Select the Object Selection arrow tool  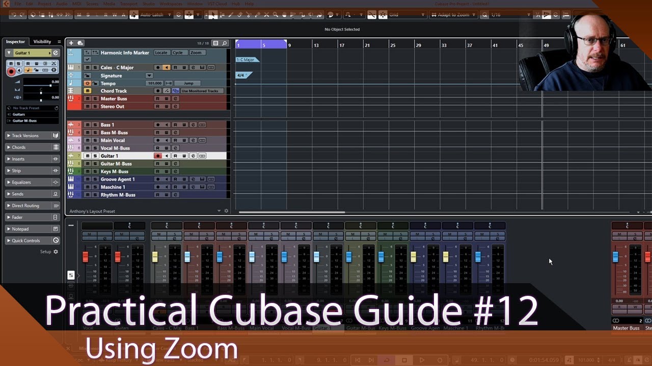tap(214, 15)
